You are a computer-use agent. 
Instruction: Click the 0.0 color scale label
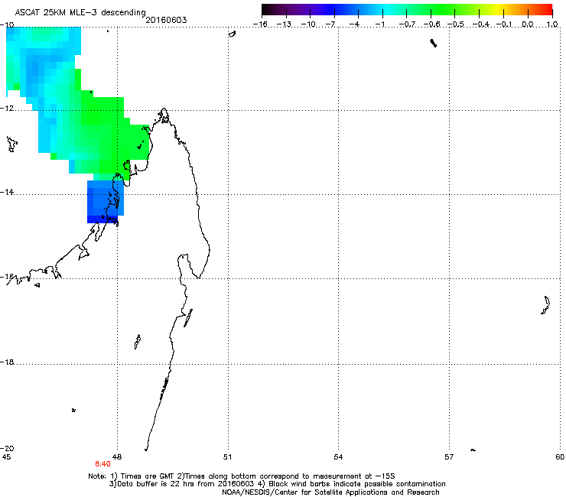coord(528,24)
